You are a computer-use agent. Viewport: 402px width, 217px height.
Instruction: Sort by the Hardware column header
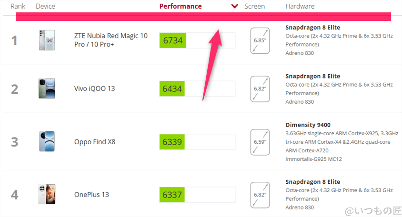[300, 7]
